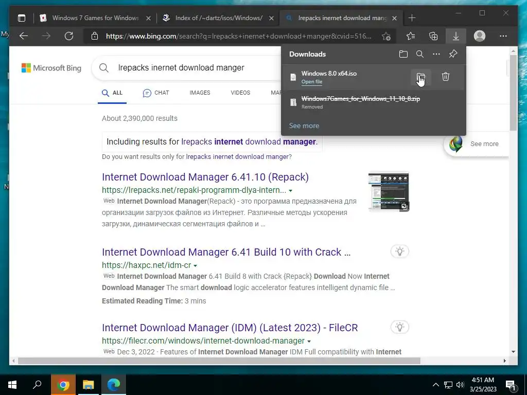The width and height of the screenshot is (527, 395).
Task: Click the lightbulb icon beside haxpc result
Action: pyautogui.click(x=399, y=252)
